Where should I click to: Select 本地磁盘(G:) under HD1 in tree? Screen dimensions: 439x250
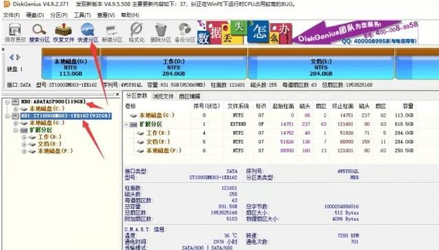[x=47, y=123]
